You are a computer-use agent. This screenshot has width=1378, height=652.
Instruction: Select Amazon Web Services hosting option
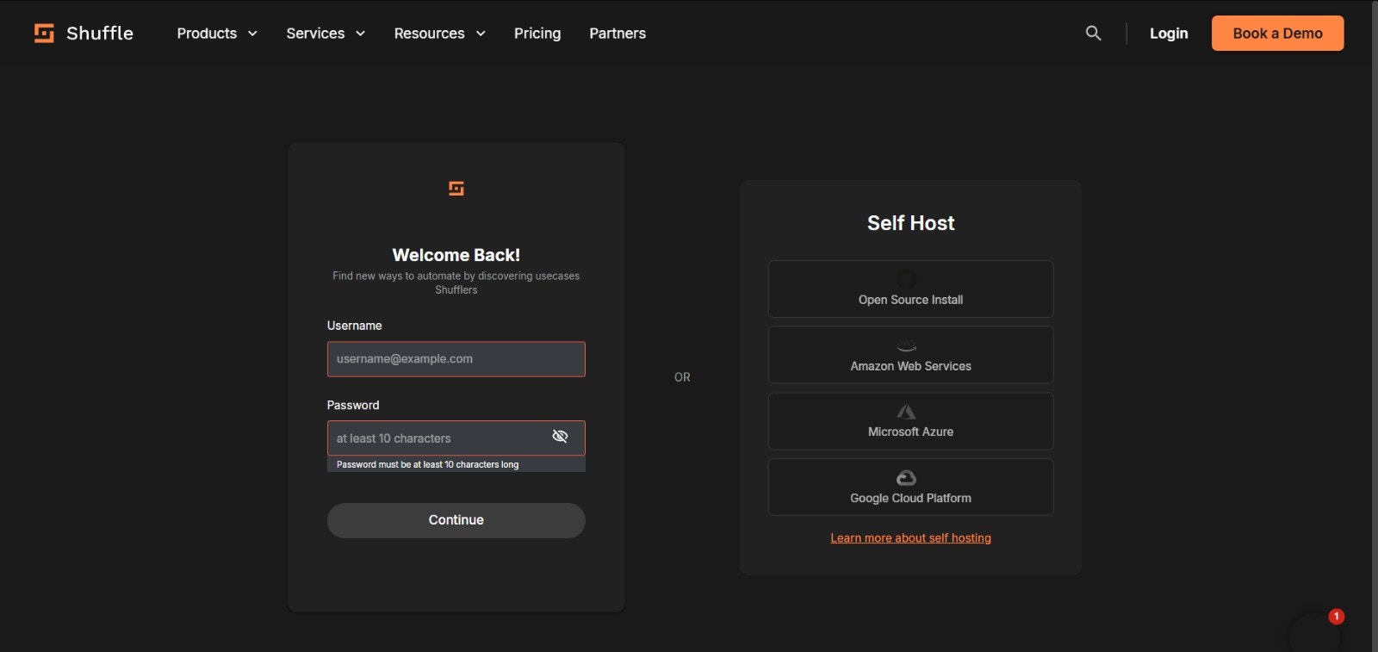[x=910, y=355]
